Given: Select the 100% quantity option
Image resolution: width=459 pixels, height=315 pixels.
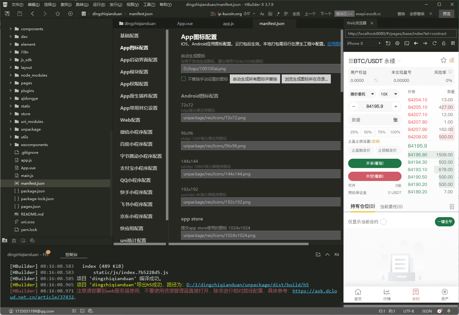Looking at the screenshot, I should 395,132.
